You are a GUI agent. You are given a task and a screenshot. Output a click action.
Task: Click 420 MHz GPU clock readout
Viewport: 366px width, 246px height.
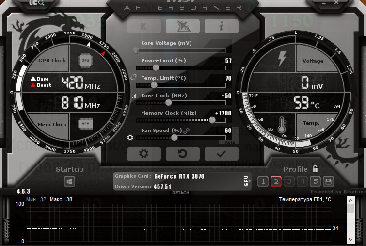click(x=80, y=82)
